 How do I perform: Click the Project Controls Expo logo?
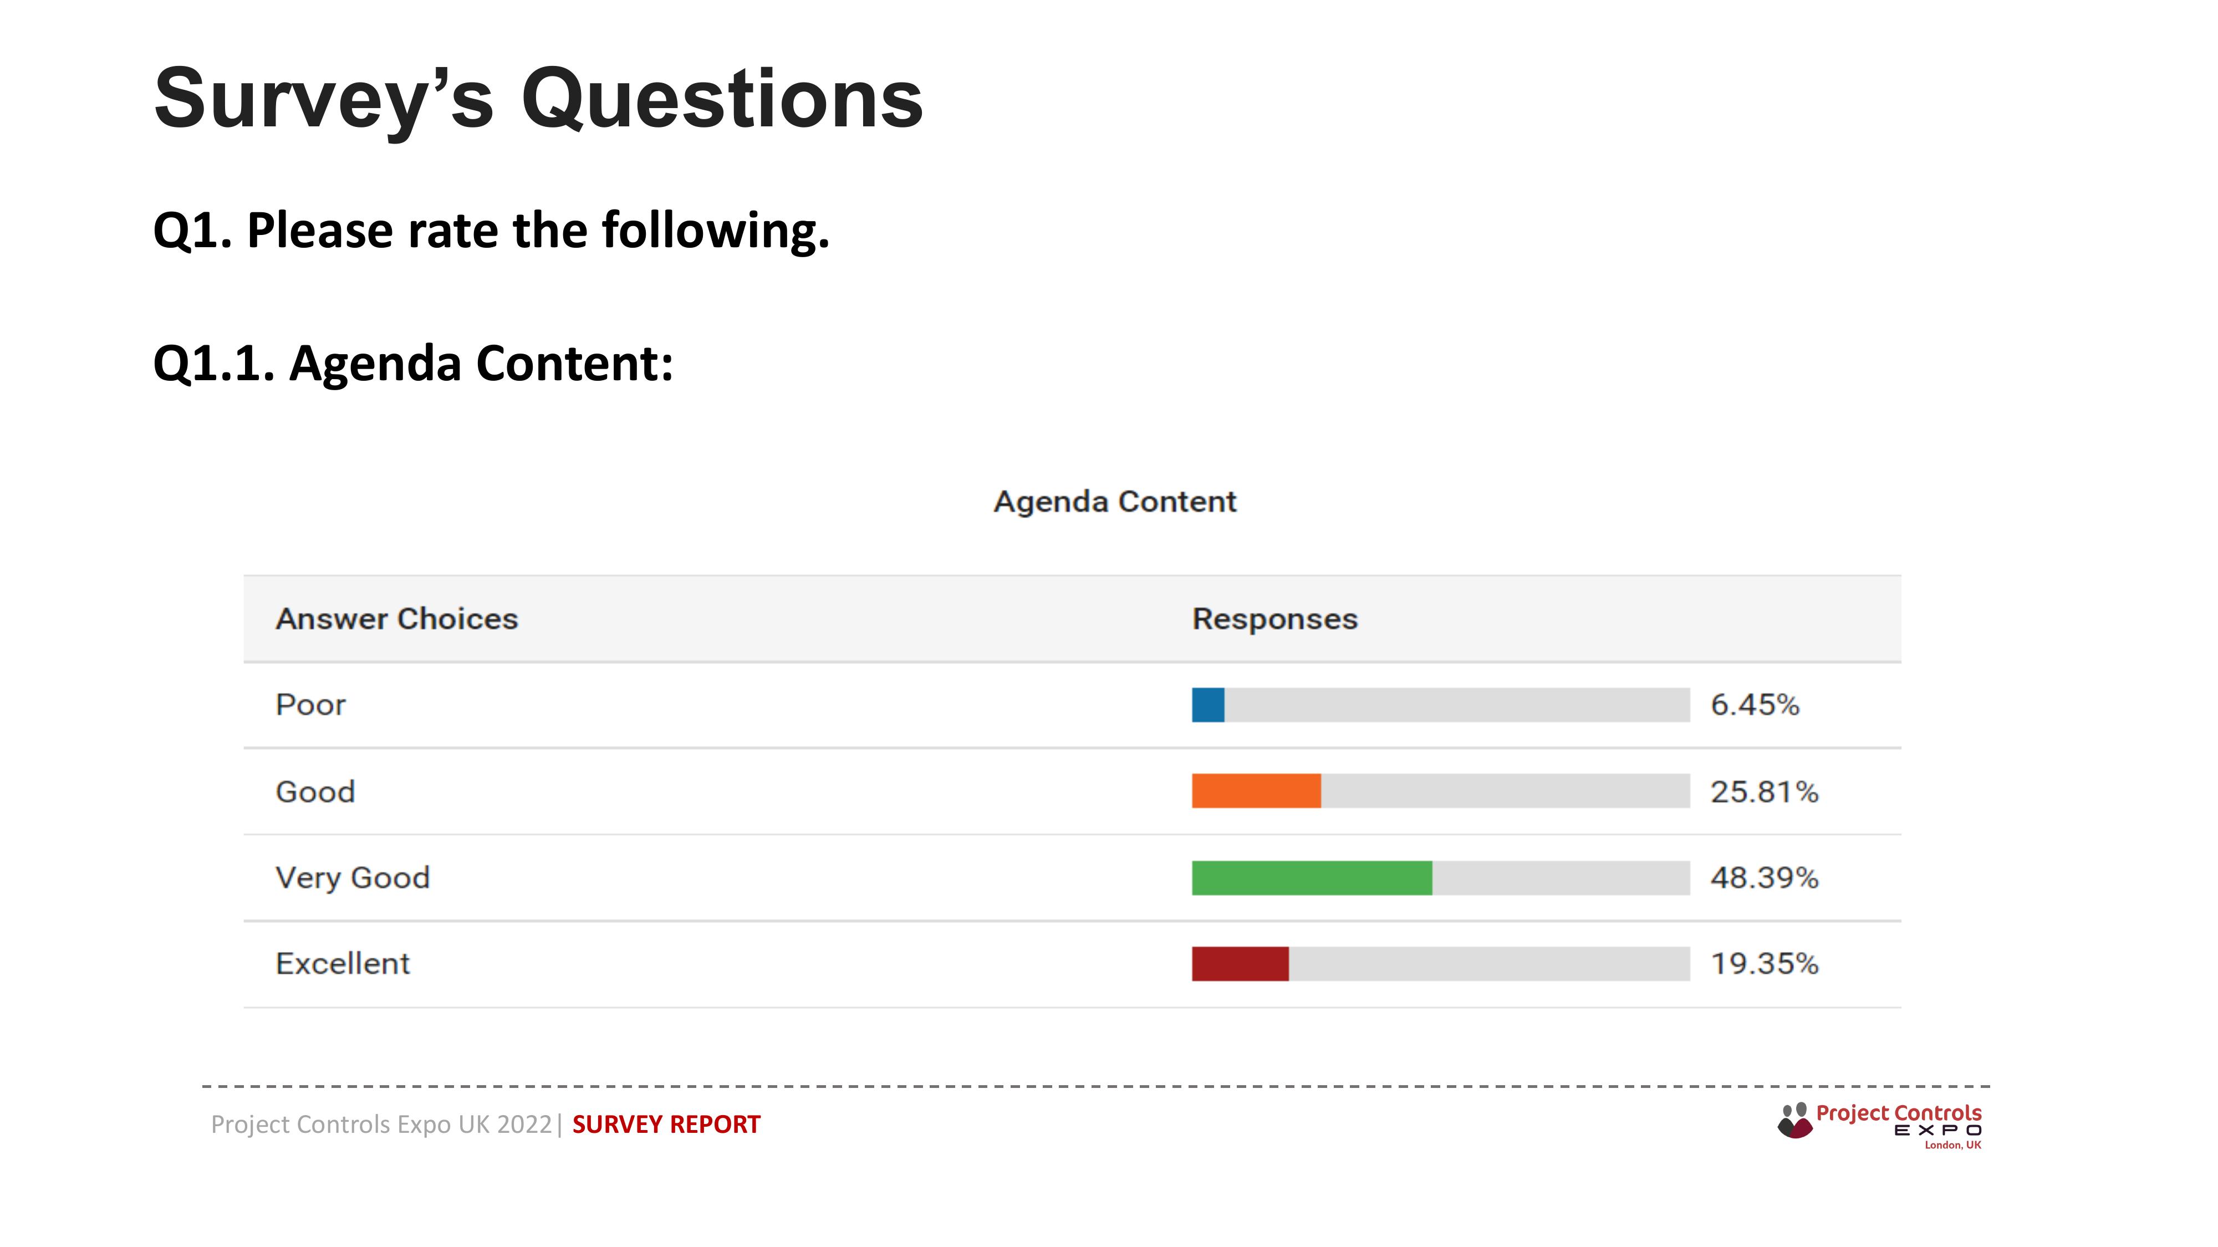click(1880, 1125)
